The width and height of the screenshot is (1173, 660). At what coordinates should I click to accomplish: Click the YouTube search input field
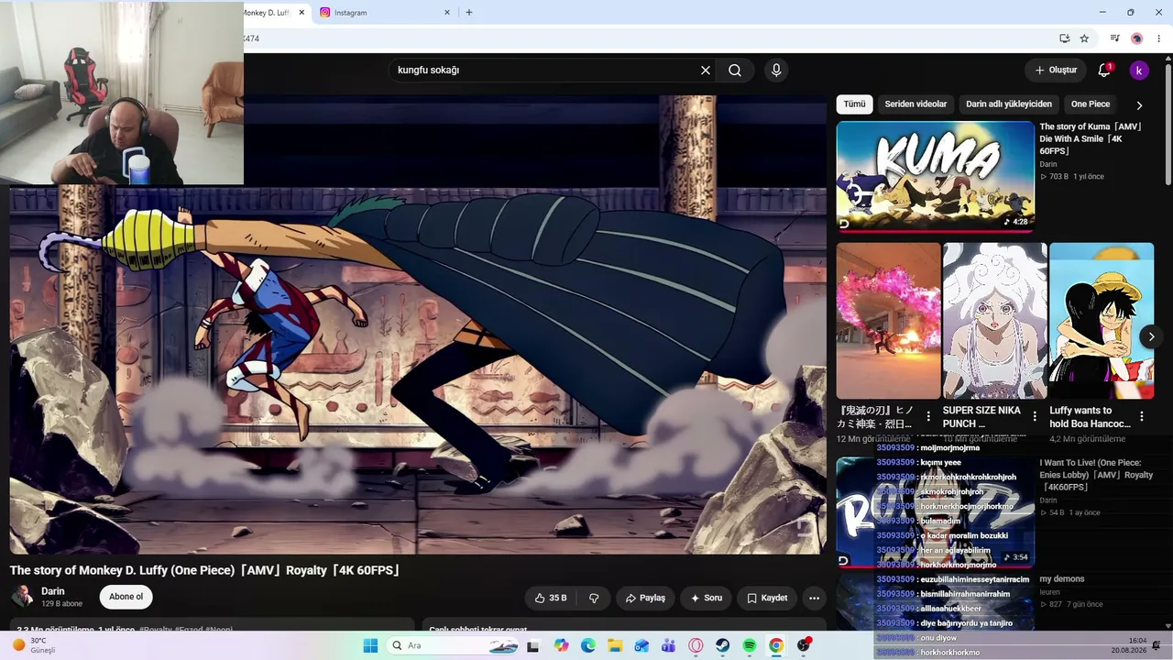pos(545,71)
